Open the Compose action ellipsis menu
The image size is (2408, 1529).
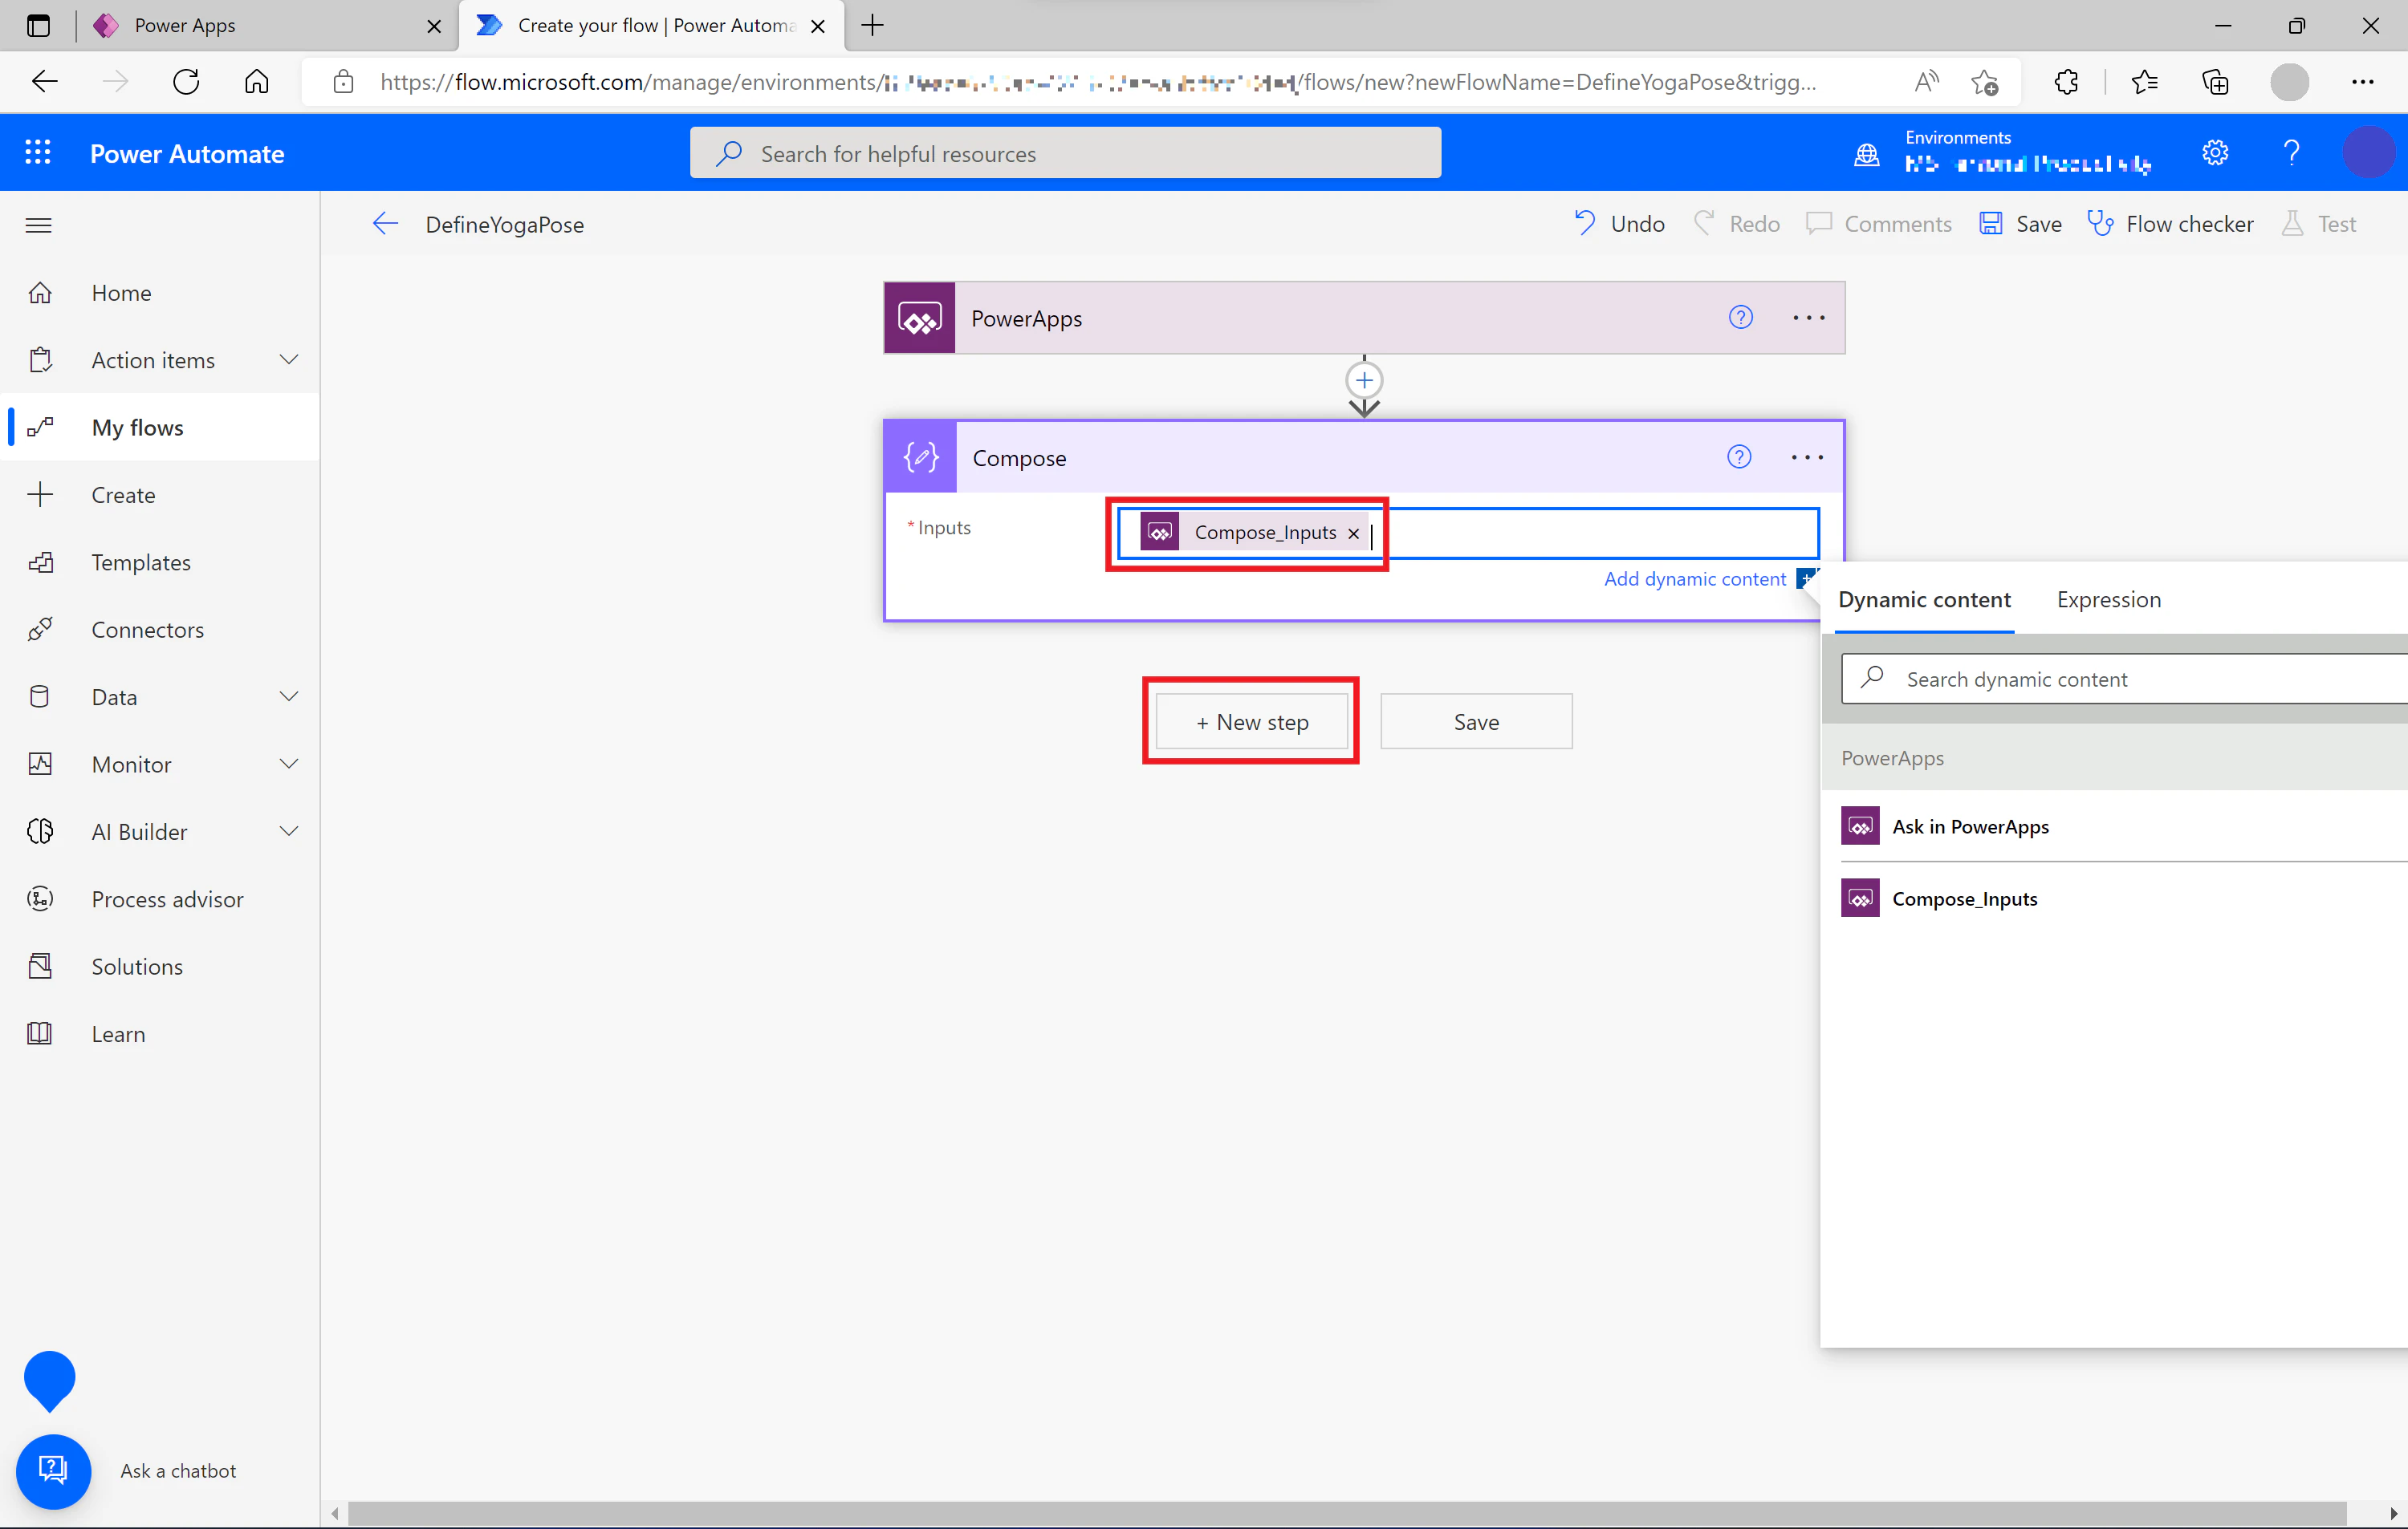(x=1806, y=456)
